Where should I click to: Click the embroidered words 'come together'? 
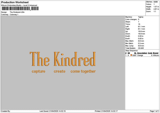(83, 71)
